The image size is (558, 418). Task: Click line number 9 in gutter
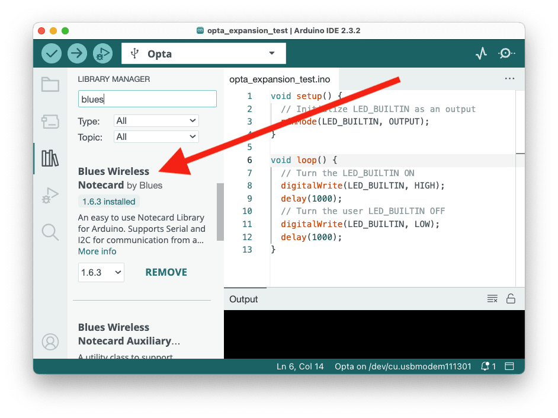coord(249,198)
